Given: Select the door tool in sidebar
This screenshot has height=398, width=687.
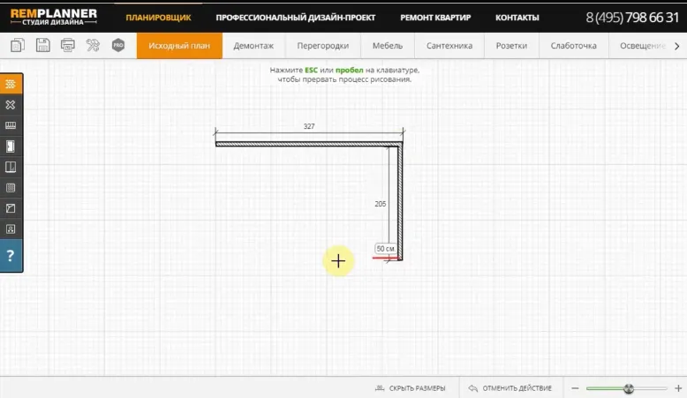Looking at the screenshot, I should [x=11, y=146].
